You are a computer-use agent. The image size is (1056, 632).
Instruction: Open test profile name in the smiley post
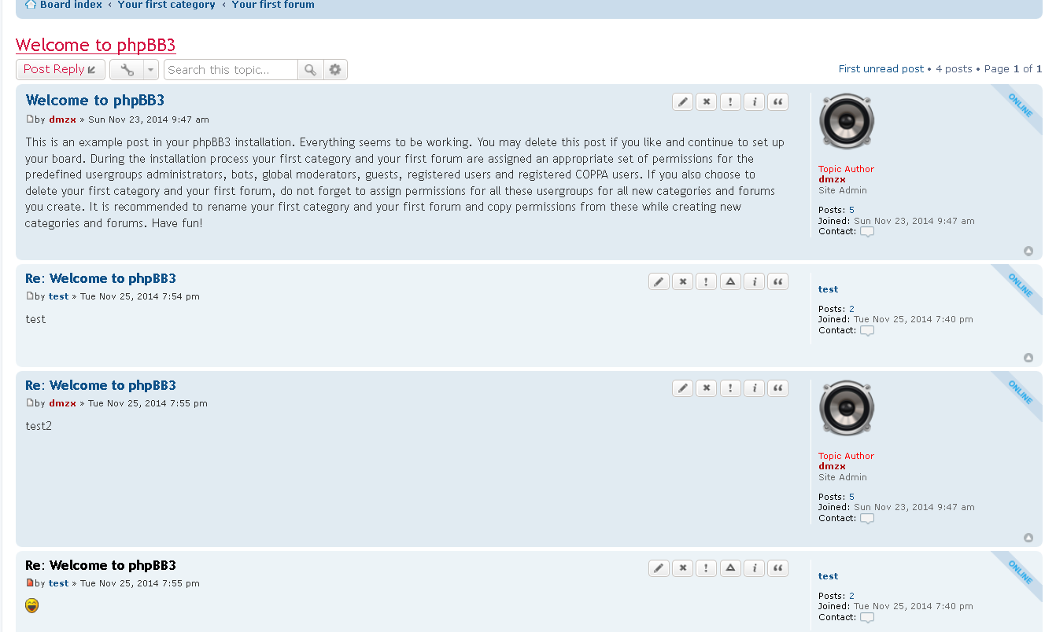[x=828, y=576]
